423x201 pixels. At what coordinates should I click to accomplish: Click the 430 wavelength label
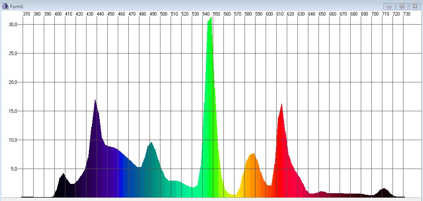90,14
